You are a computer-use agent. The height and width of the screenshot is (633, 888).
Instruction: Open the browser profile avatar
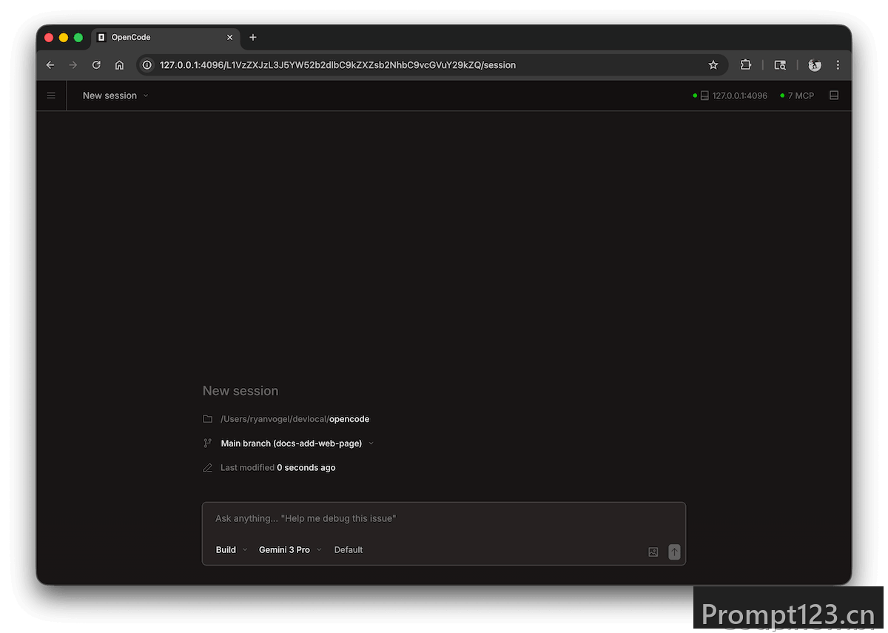pos(815,65)
